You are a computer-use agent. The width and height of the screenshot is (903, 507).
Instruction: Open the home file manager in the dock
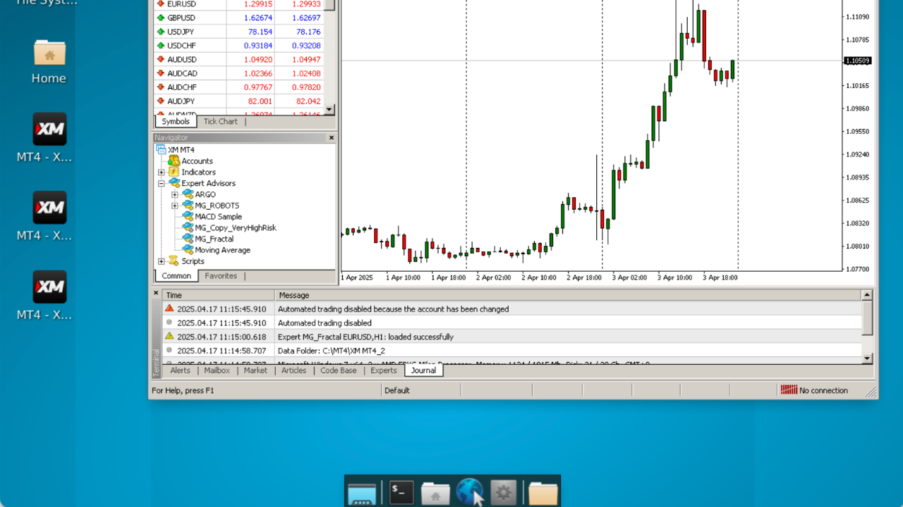click(435, 494)
